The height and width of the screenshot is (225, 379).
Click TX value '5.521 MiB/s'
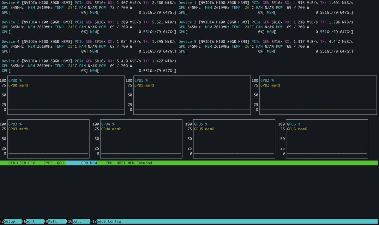pyautogui.click(x=164, y=22)
